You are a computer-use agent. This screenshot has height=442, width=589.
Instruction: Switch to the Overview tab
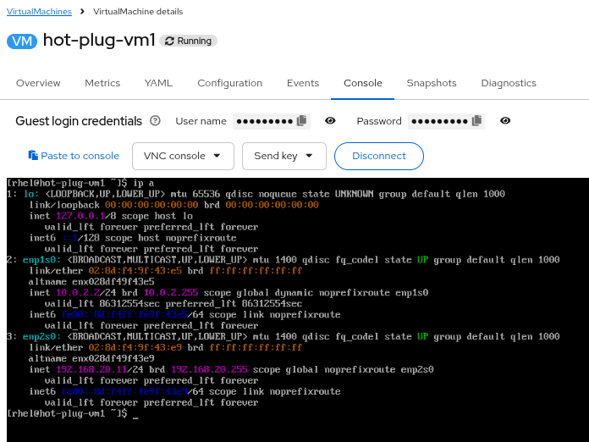[x=38, y=83]
